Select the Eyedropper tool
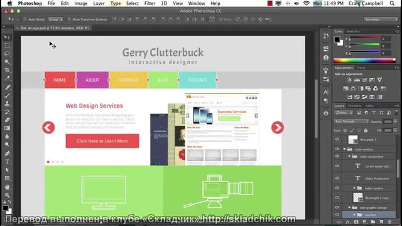 pos(7,78)
